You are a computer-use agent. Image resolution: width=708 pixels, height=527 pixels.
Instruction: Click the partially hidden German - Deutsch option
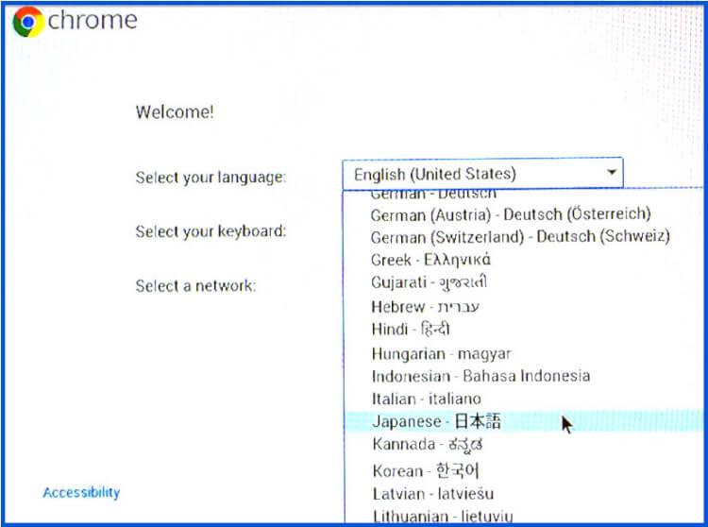pos(432,194)
